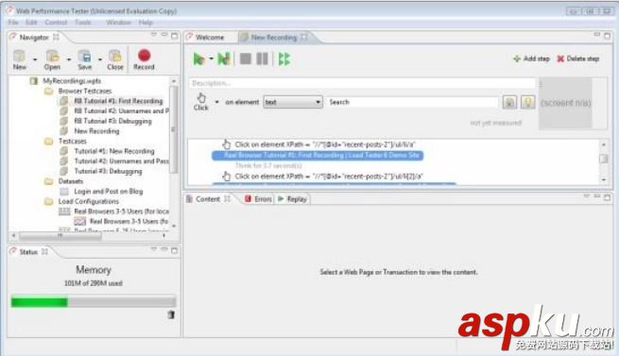The width and height of the screenshot is (619, 356).
Task: Select the Status tab
Action: click(x=28, y=252)
